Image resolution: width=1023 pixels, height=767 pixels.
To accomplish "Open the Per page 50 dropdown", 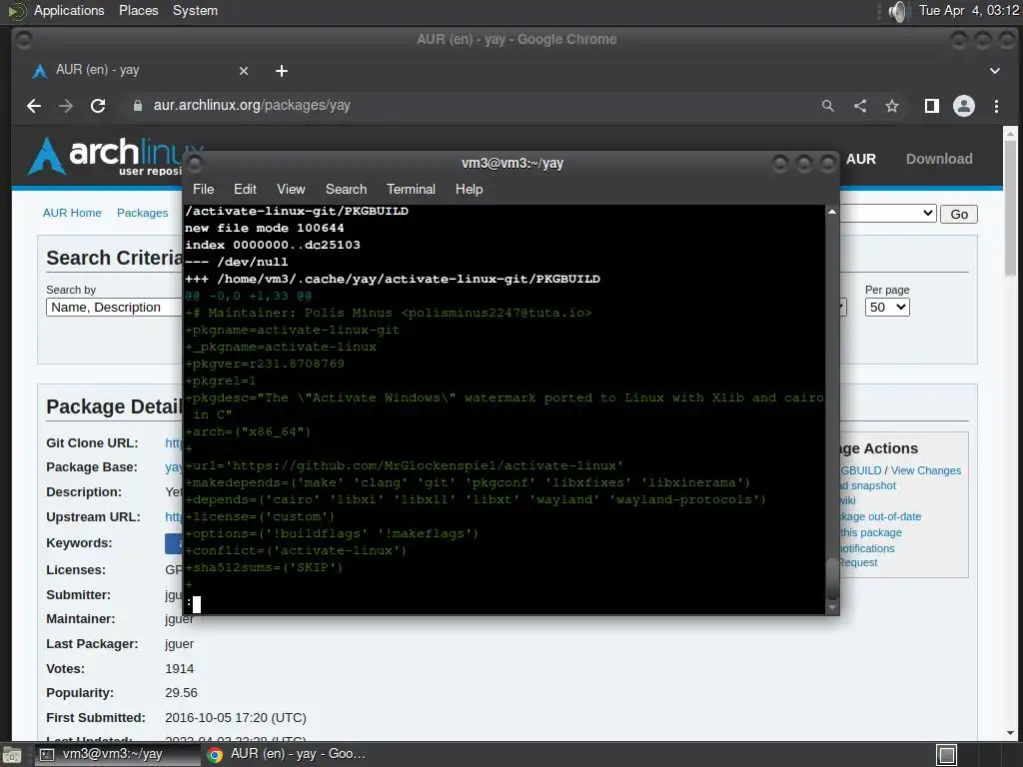I will click(887, 308).
